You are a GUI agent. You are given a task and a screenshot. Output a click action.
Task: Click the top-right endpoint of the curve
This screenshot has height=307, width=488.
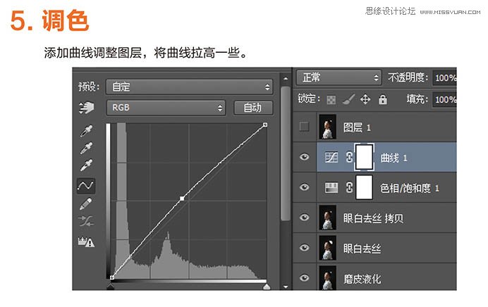click(x=265, y=125)
